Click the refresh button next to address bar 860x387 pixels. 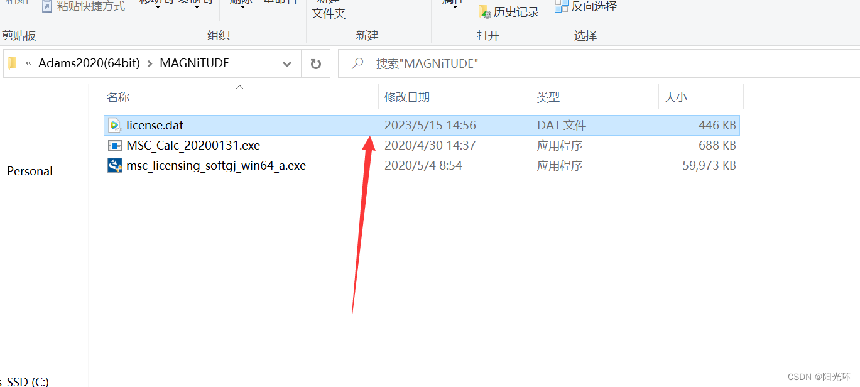(x=316, y=63)
